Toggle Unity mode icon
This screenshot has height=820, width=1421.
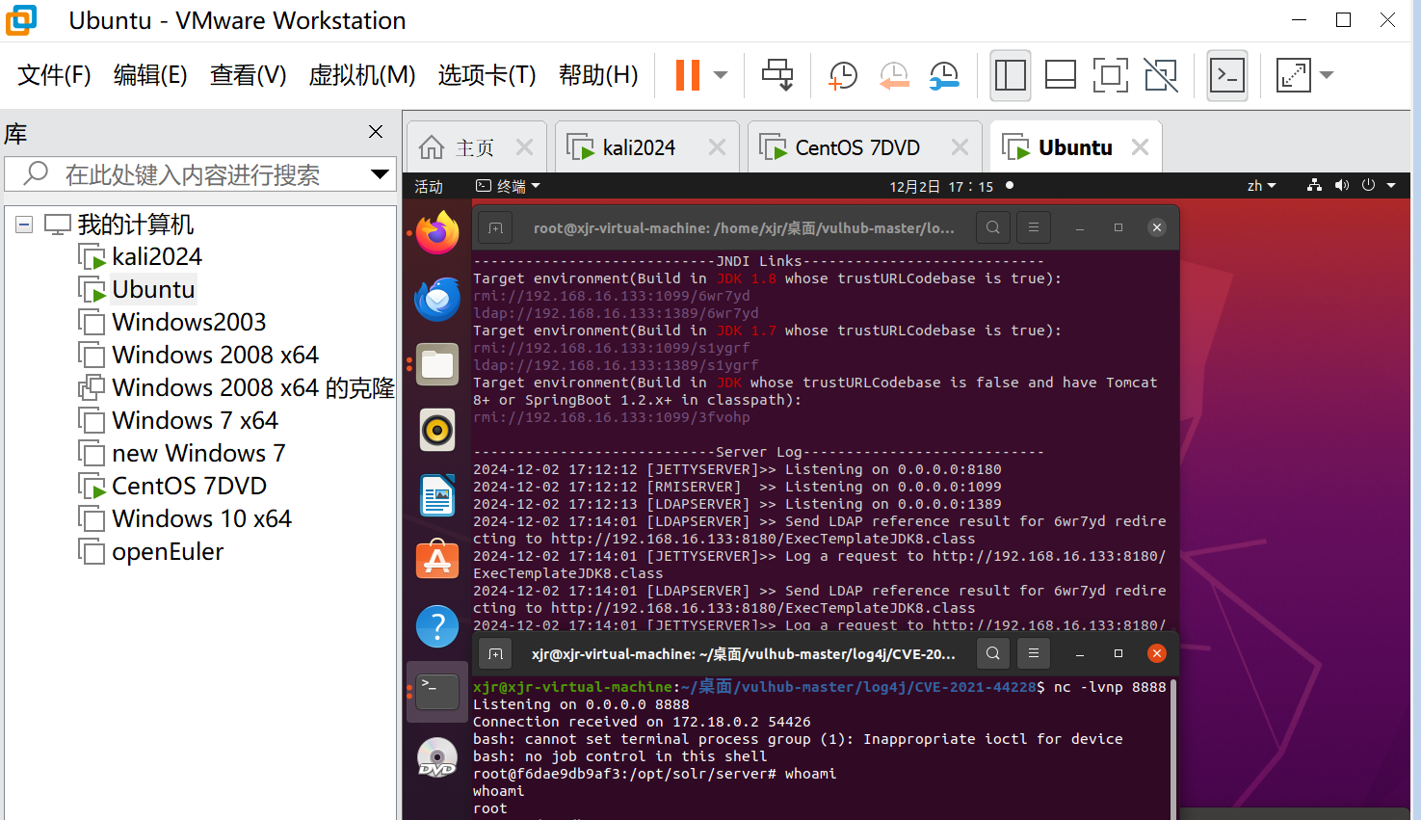tap(1161, 75)
